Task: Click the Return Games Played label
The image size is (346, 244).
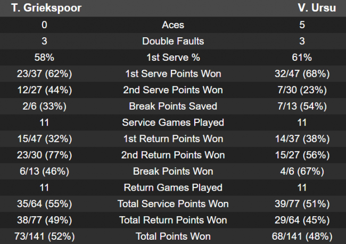Action: click(x=173, y=188)
